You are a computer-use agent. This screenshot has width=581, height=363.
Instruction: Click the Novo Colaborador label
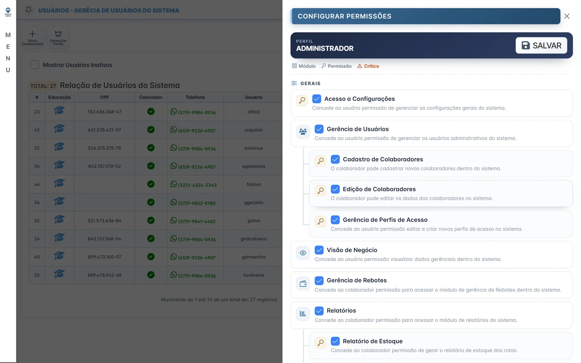click(x=32, y=42)
